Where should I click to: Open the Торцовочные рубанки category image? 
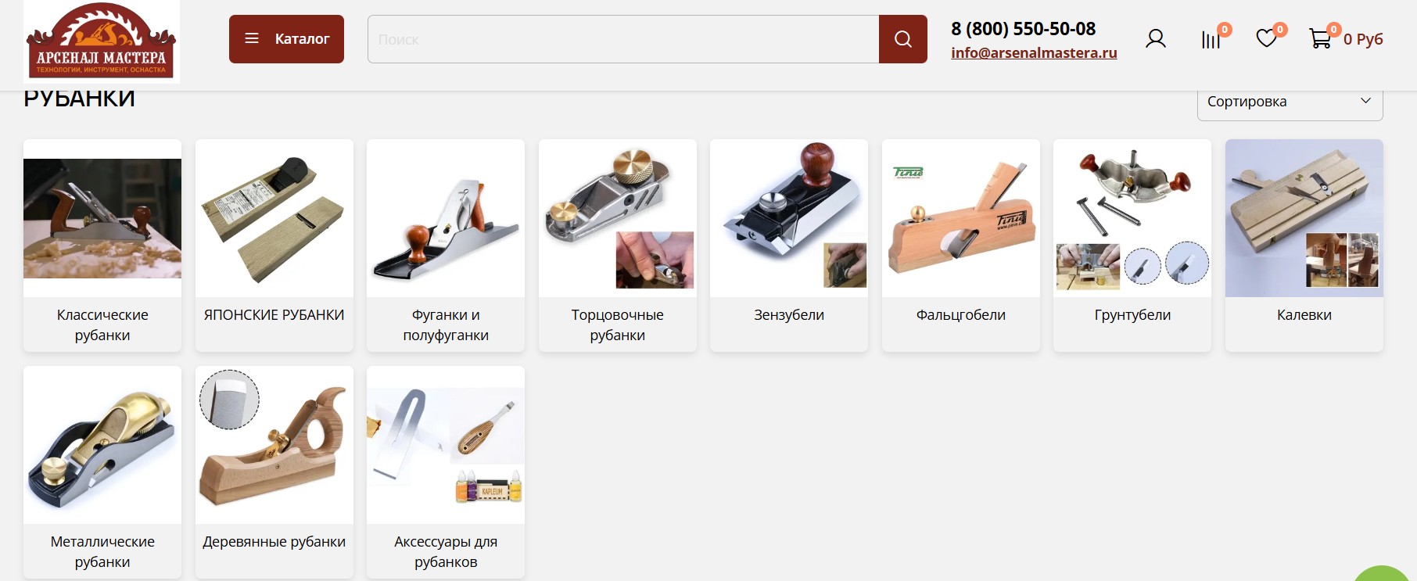point(618,218)
